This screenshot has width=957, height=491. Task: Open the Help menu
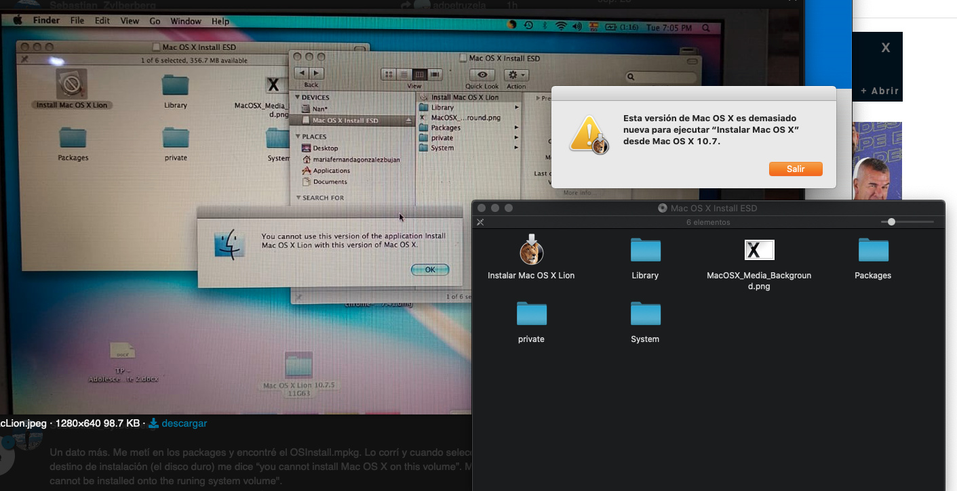point(220,21)
